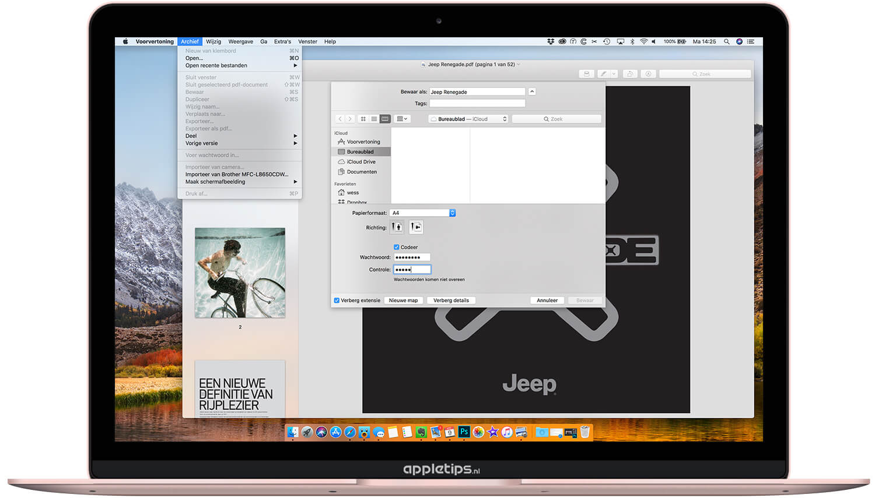Click the Nieuwe map button
Image resolution: width=875 pixels, height=498 pixels.
click(x=404, y=301)
